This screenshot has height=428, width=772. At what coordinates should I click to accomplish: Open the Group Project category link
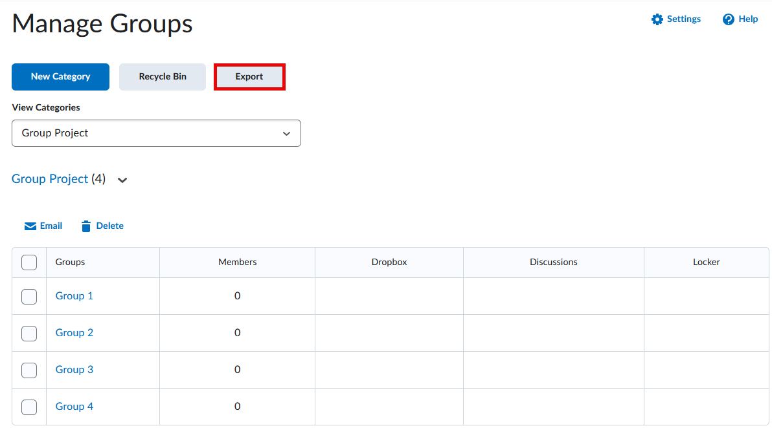[x=50, y=179]
